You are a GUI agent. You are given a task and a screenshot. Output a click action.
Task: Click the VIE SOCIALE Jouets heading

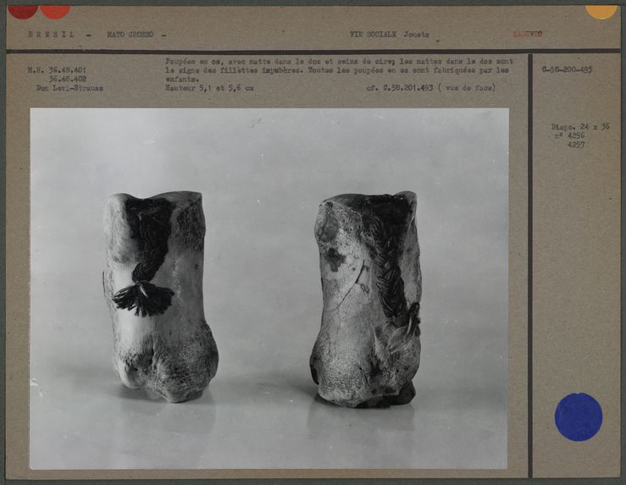(x=389, y=35)
